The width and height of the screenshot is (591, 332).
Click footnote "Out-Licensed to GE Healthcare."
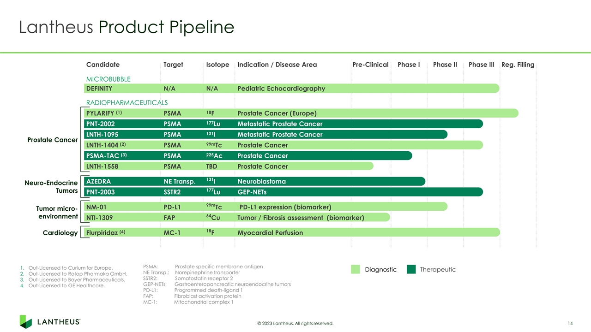tap(66, 286)
